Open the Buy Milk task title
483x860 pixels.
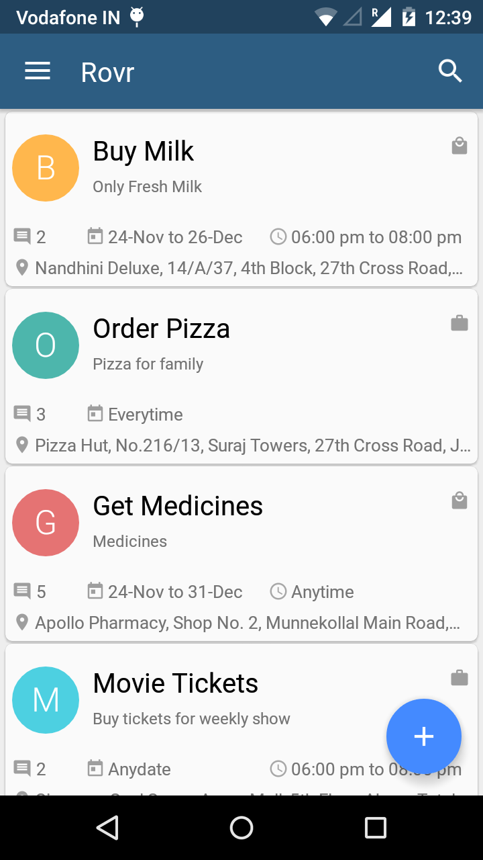pos(144,151)
